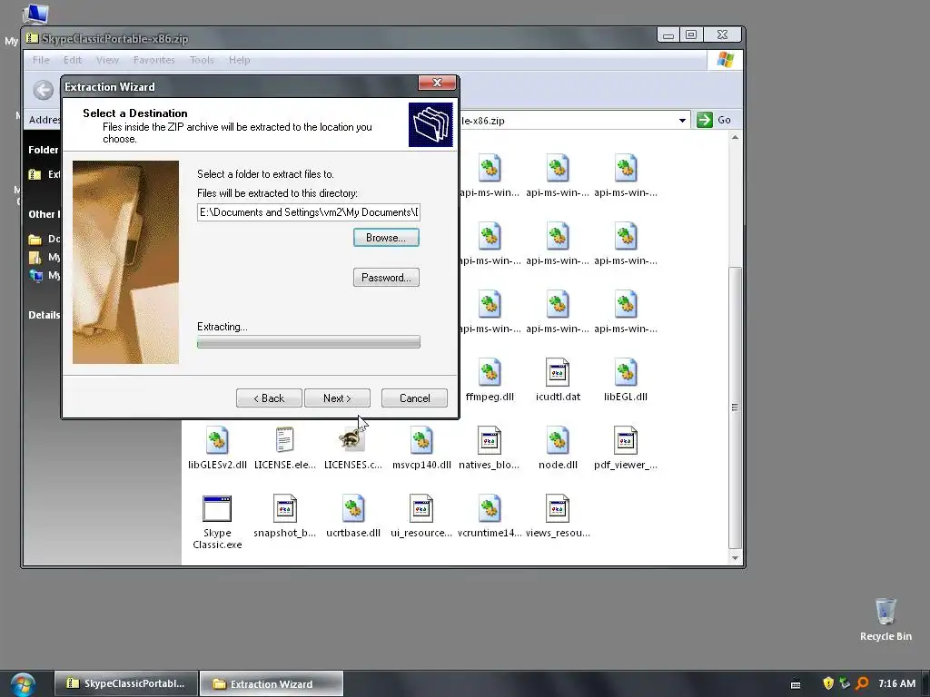Click the green Go arrow button

tap(705, 120)
